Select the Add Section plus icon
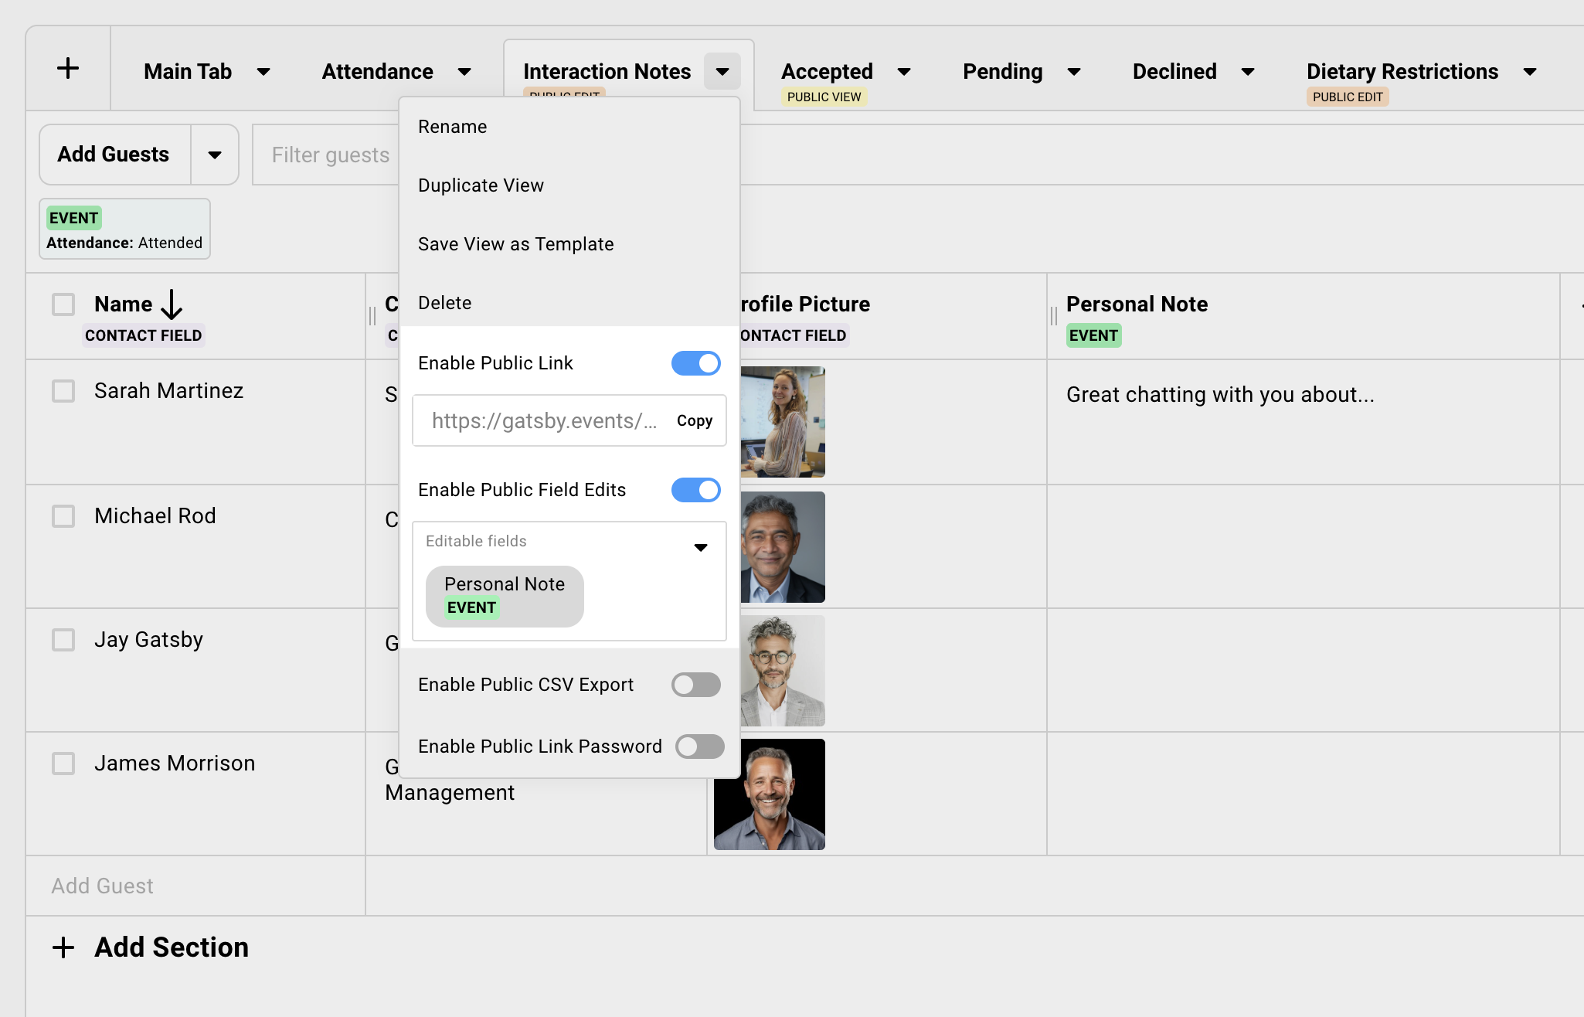This screenshot has height=1017, width=1584. (x=64, y=947)
